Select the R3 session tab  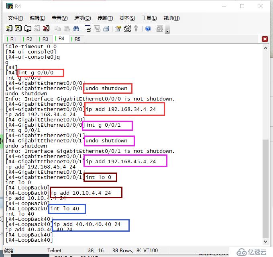click(x=45, y=39)
